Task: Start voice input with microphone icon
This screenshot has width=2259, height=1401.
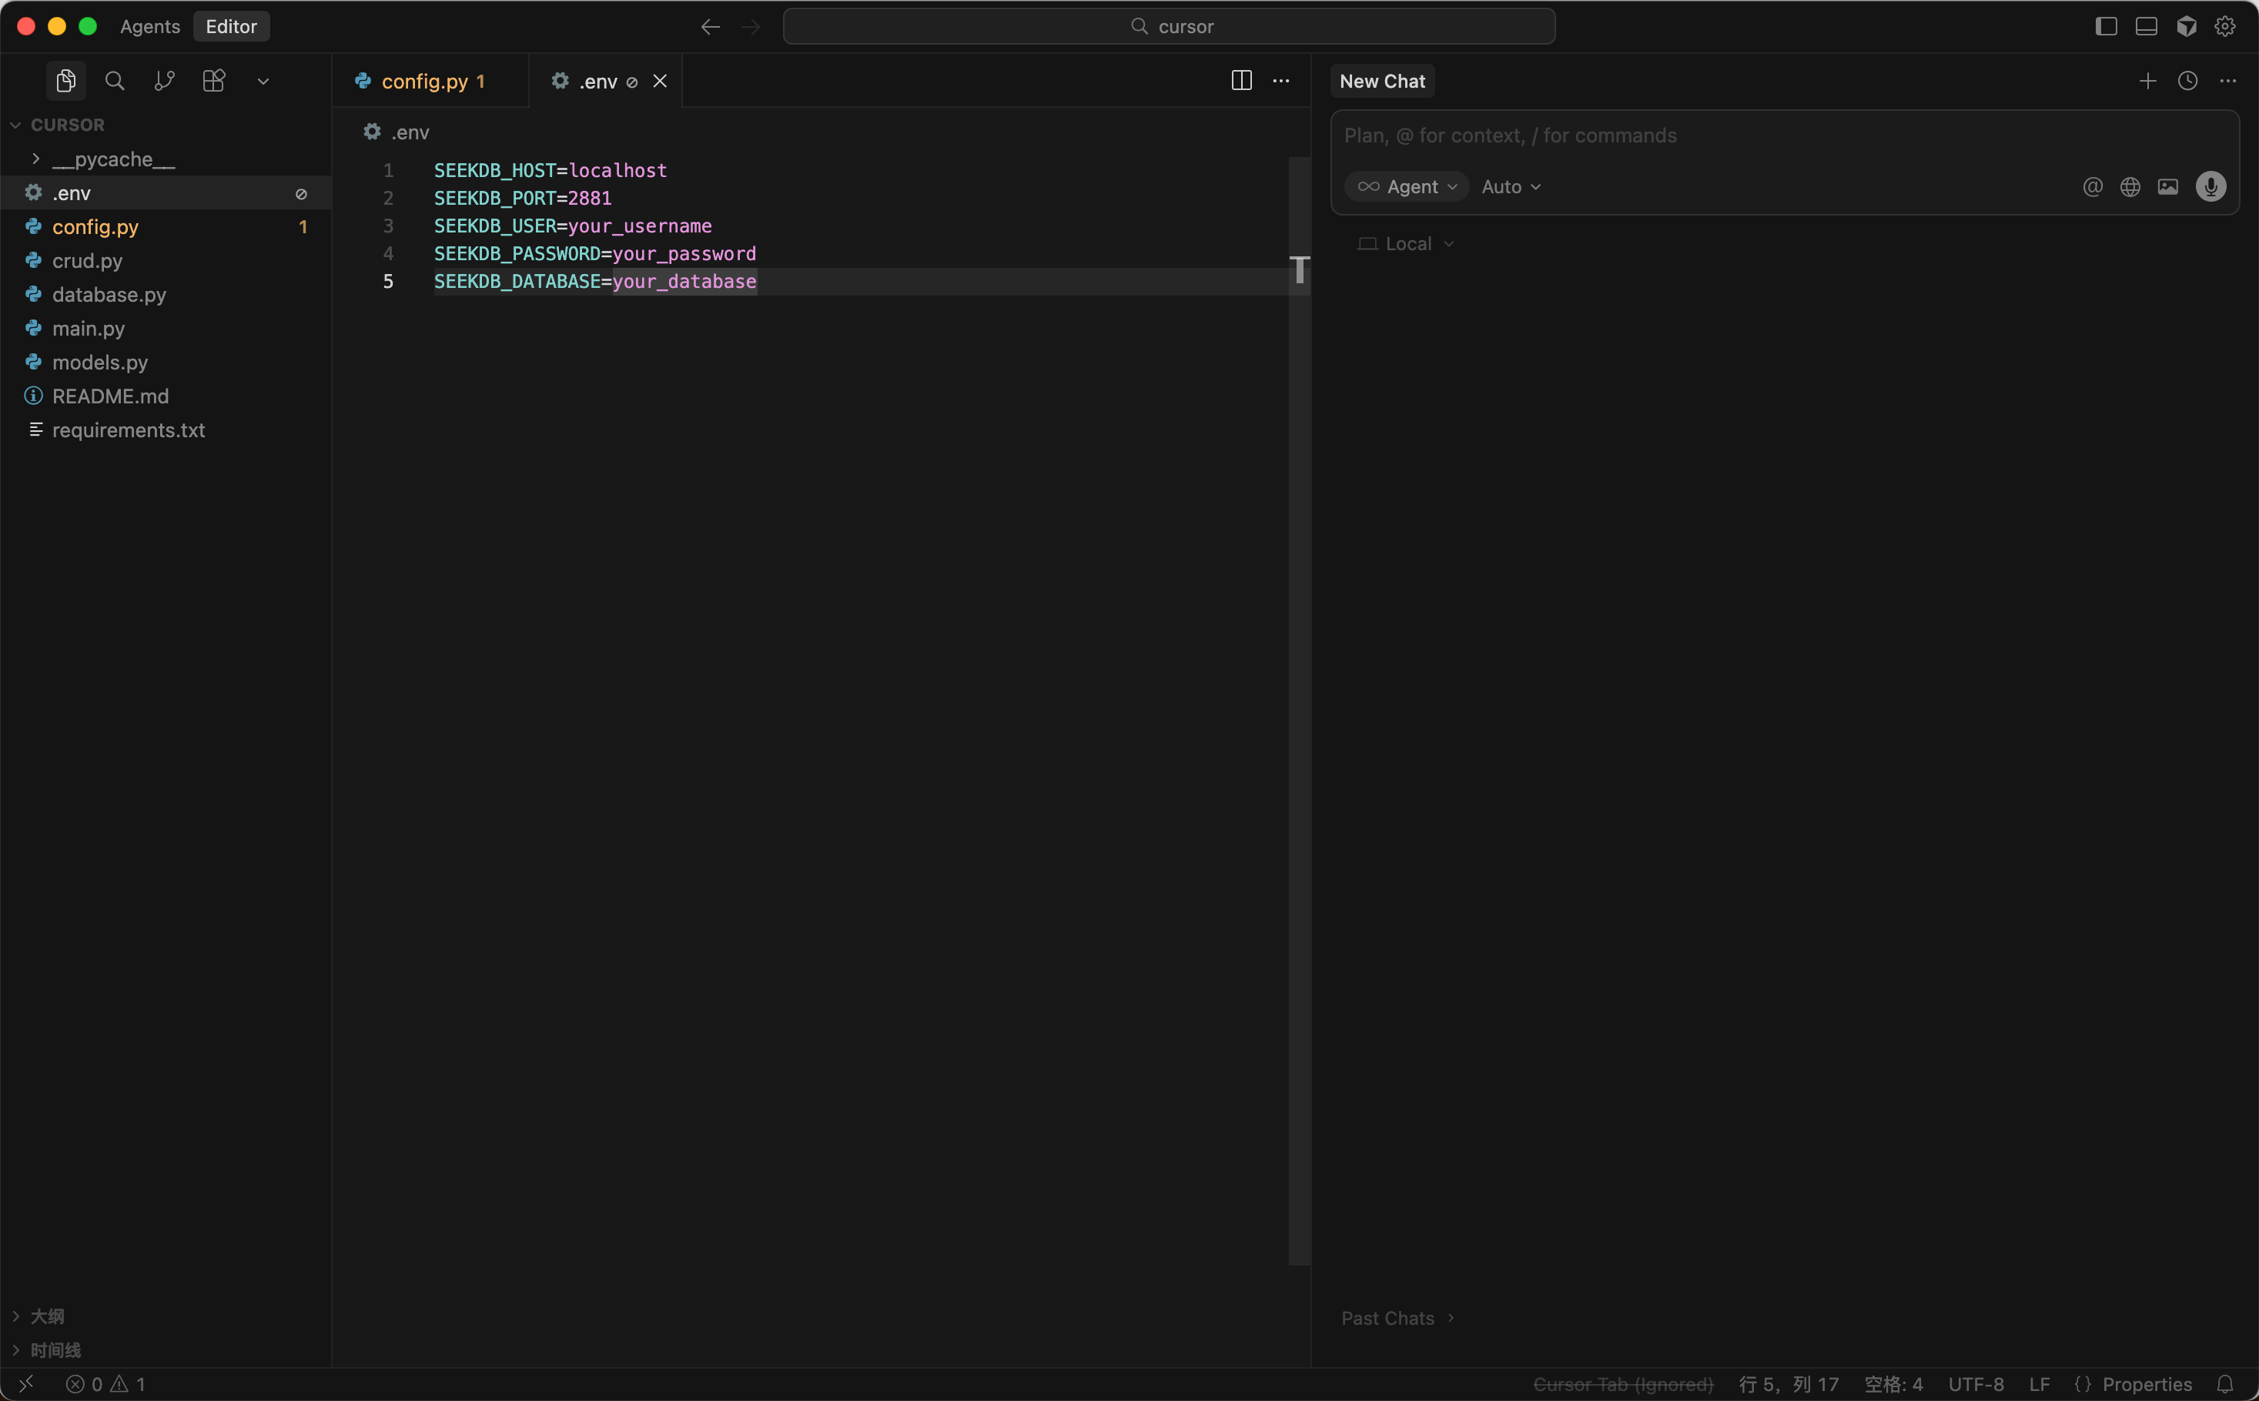Action: pyautogui.click(x=2210, y=186)
